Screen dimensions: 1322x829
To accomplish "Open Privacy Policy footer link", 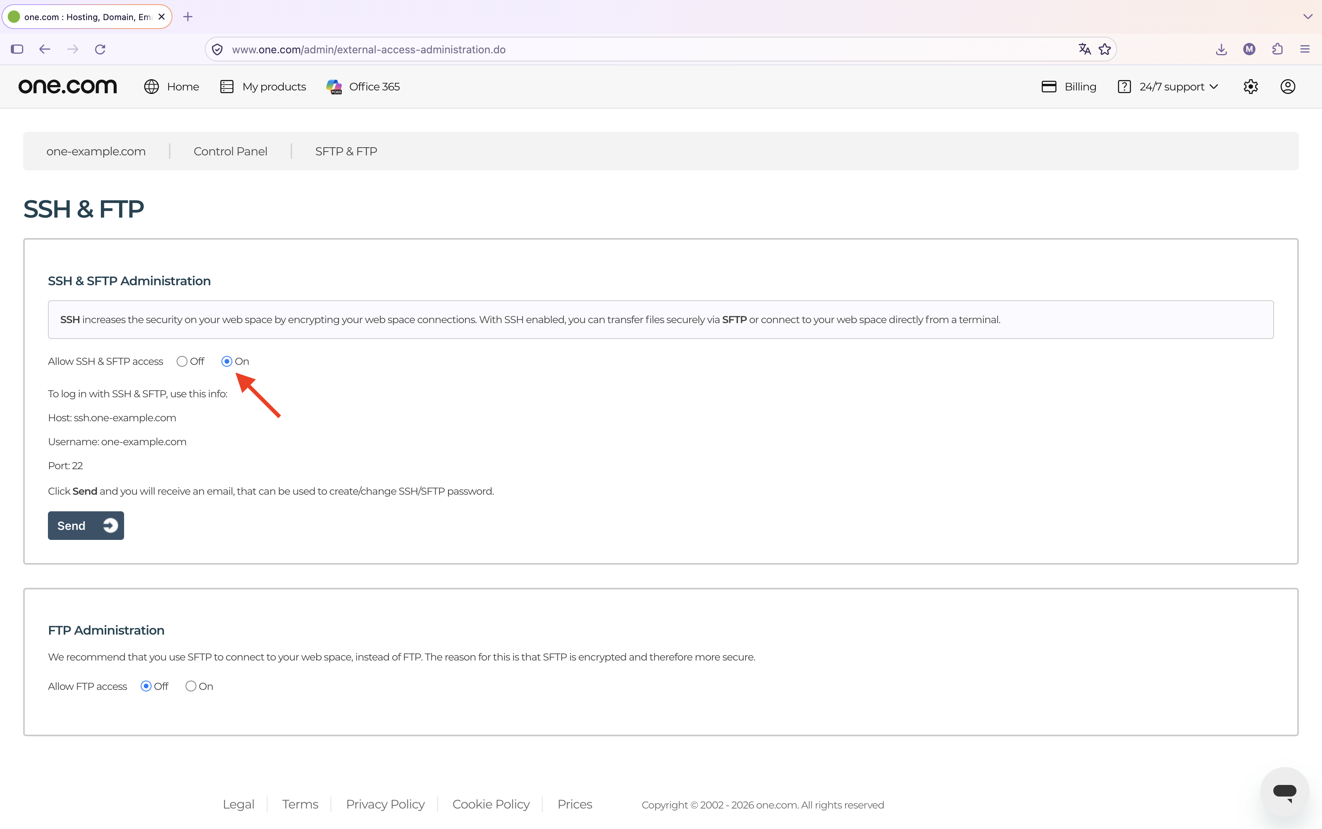I will (x=385, y=804).
